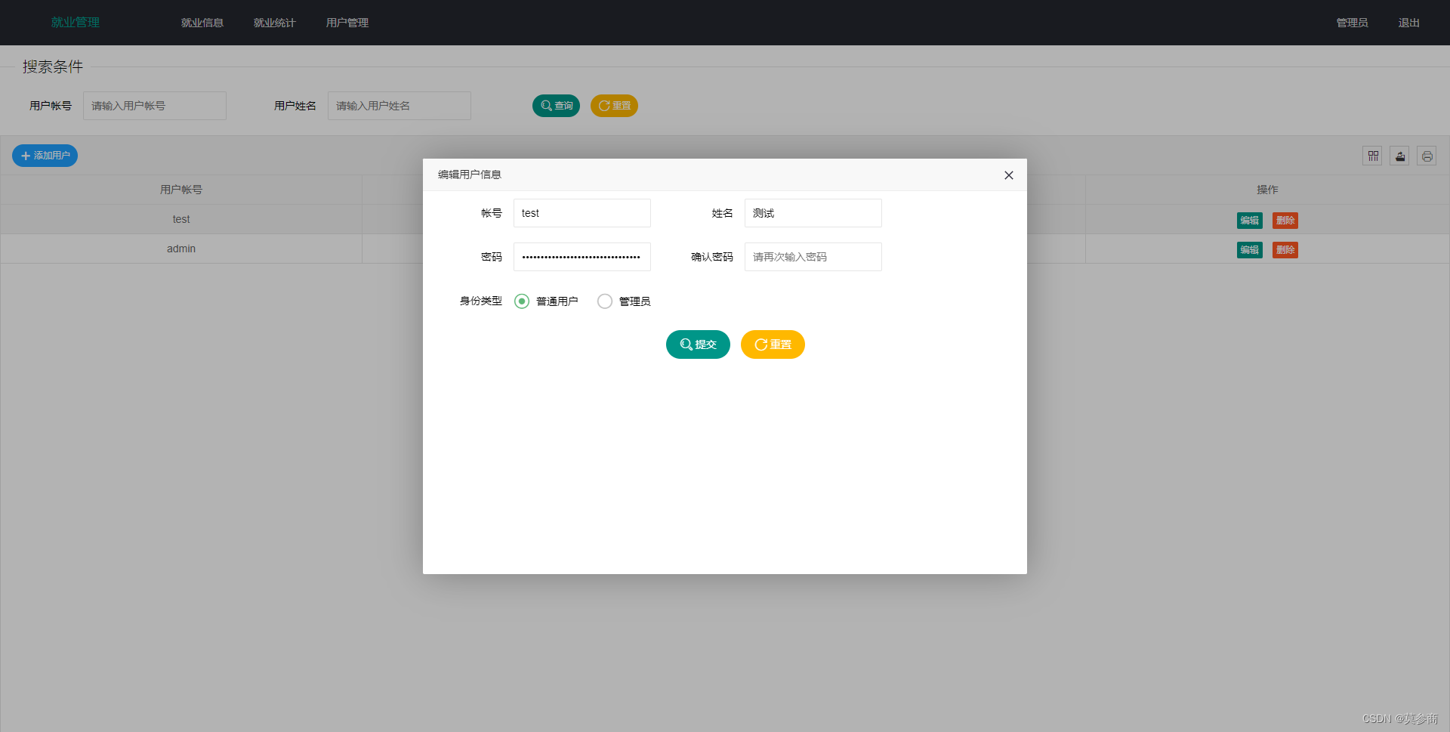Submit the form with 提交 button
The image size is (1450, 732).
[x=698, y=344]
